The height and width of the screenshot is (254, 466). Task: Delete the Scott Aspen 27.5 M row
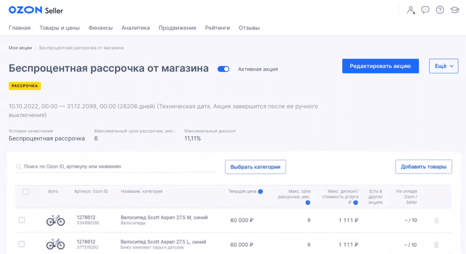(x=436, y=220)
